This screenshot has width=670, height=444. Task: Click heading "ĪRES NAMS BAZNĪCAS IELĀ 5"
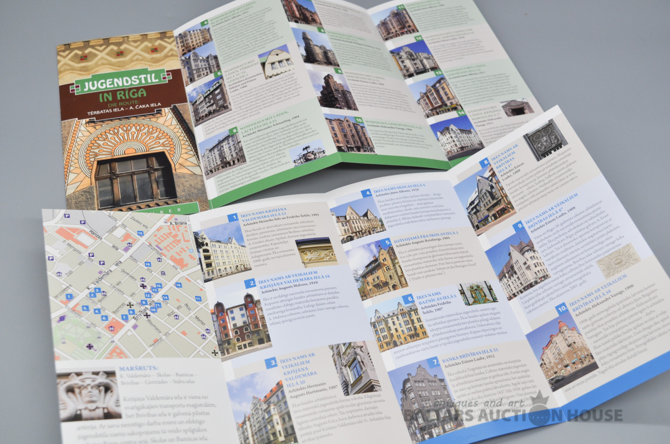click(437, 296)
